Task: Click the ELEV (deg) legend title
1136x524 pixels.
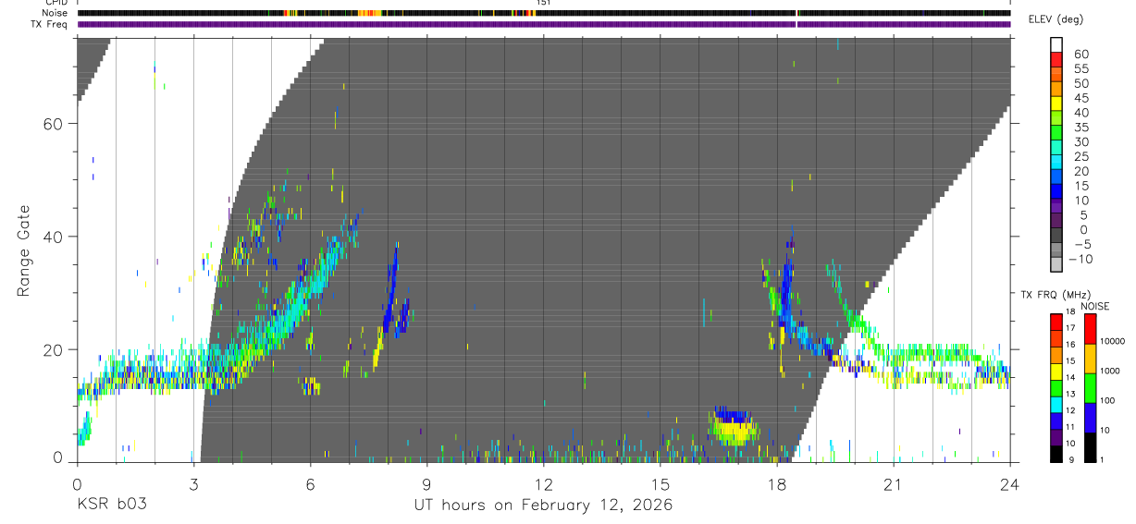Action: click(1056, 19)
